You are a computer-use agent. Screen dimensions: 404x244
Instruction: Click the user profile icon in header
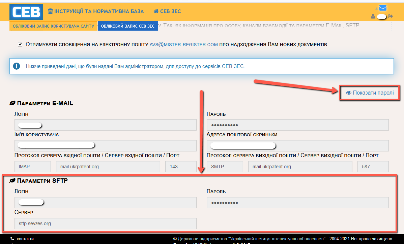pyautogui.click(x=373, y=16)
